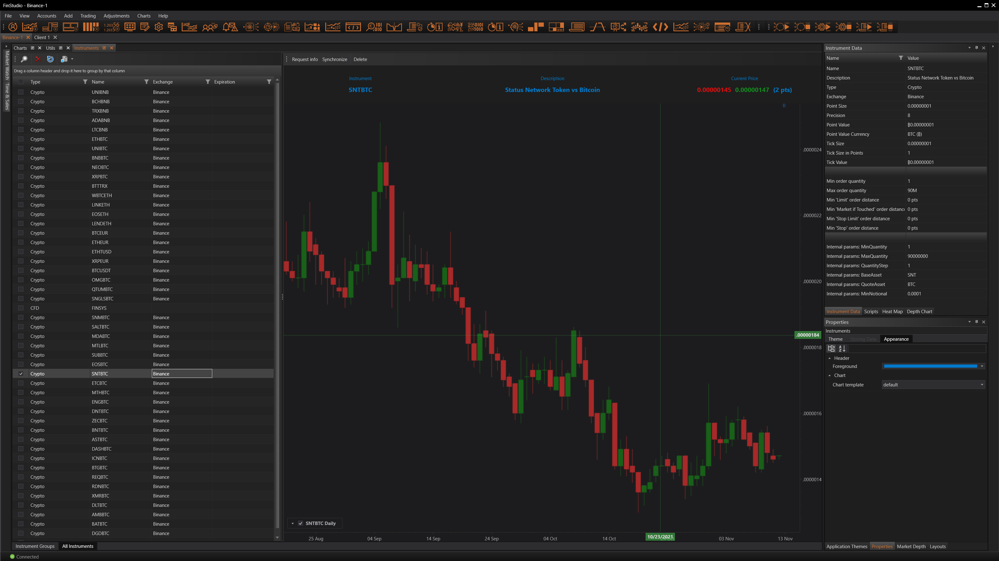Click the blue refresh arrow icon
Viewport: 999px width, 561px height.
pos(50,59)
